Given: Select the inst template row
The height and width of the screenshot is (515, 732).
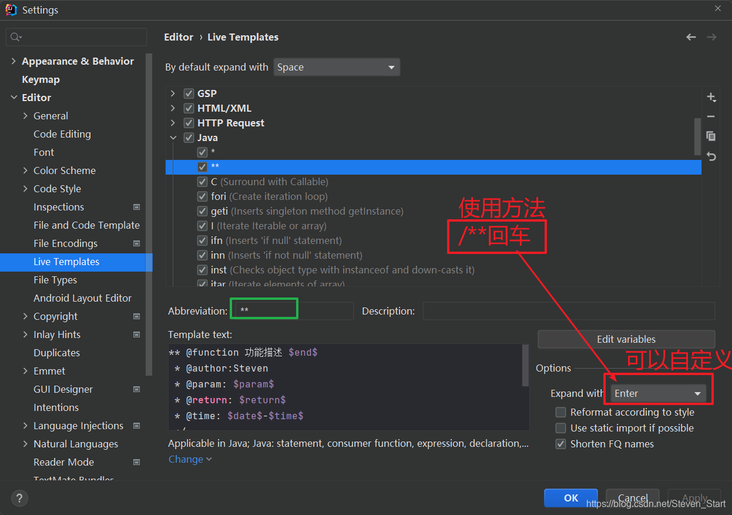Looking at the screenshot, I should (x=434, y=270).
